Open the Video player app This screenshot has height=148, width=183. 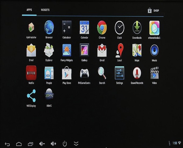pos(154,73)
